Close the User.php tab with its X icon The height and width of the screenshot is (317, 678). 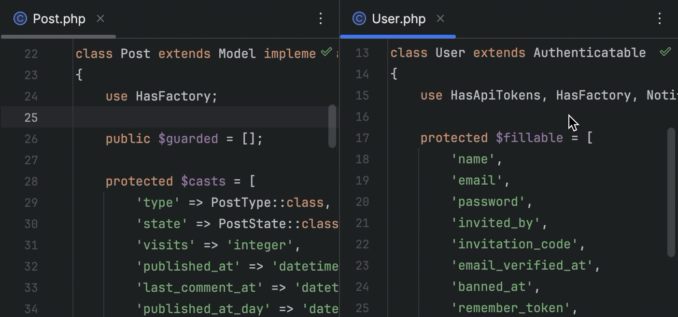click(440, 19)
